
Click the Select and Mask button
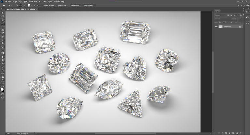coord(89,6)
